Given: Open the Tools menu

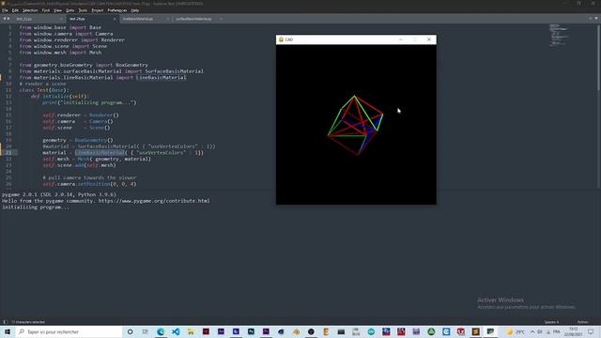Looking at the screenshot, I should click(83, 10).
